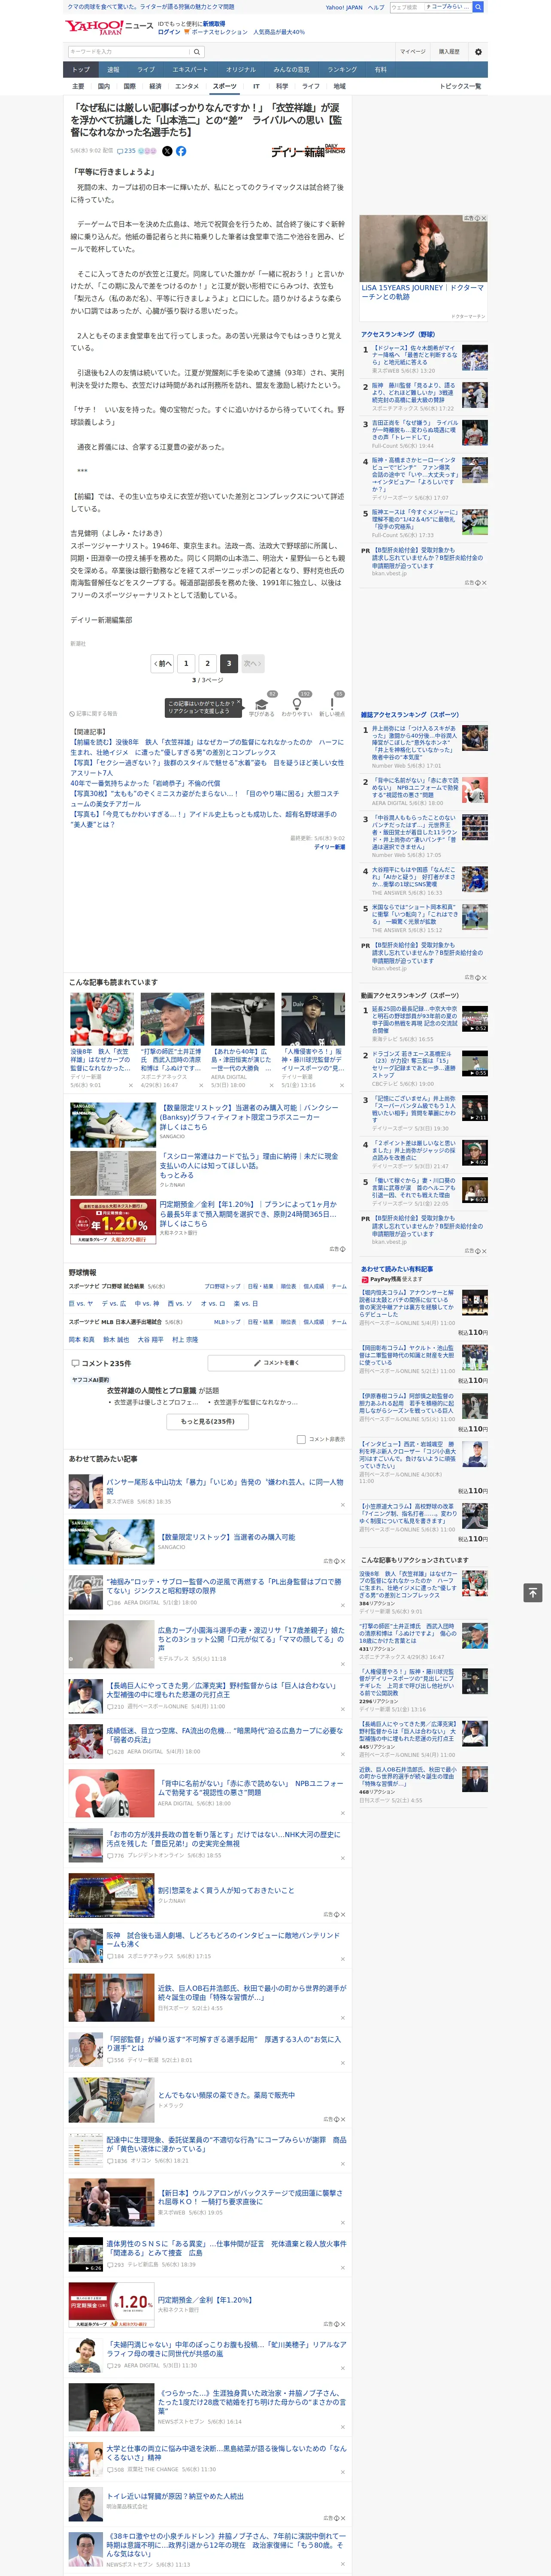Open the 巨 vs. ヤ game link
Viewport: 551px width, 2576px height.
tap(81, 1303)
